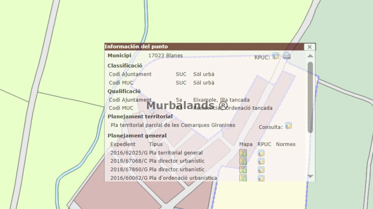373x209 pixels.
Task: Open Consulta icon for Pla territorial parcial
Action: point(288,126)
